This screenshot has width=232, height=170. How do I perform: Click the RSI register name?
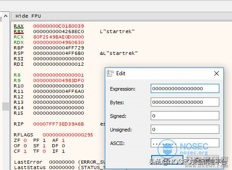[x=19, y=58]
